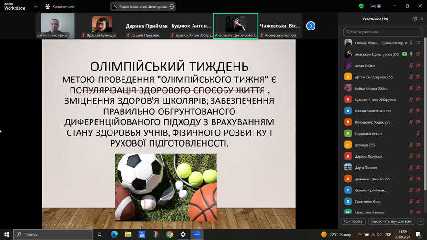Show hidden system tray icons
Image resolution: width=427 pixels, height=240 pixels.
point(360,234)
